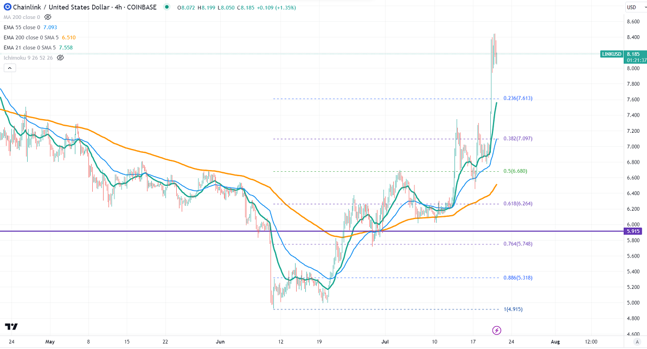Click the 0.764(5.748) Fibonacci level label
The width and height of the screenshot is (647, 349).
[518, 244]
